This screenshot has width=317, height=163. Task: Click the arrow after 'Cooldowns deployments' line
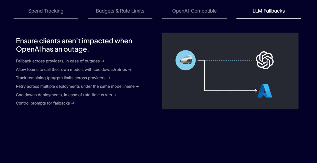(115, 95)
